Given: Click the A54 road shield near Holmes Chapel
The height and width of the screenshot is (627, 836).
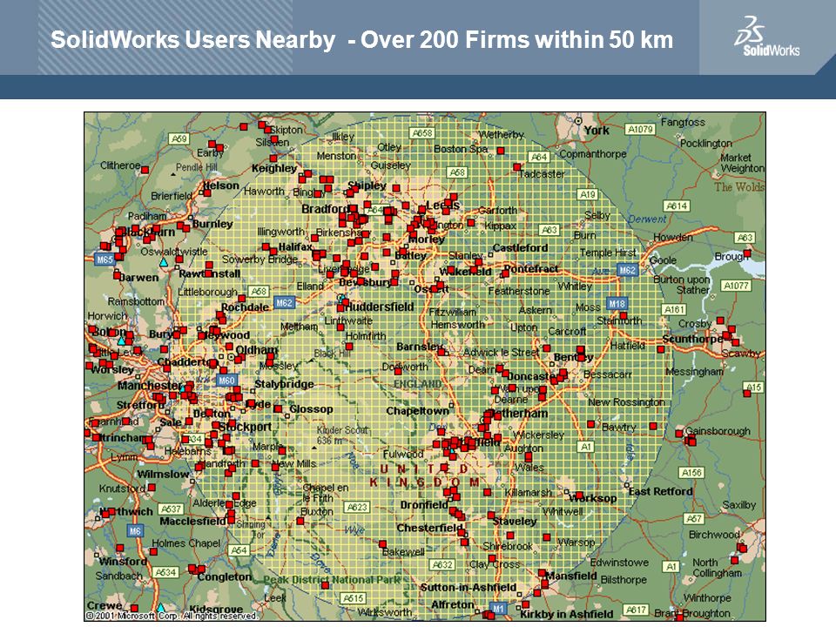Looking at the screenshot, I should click(239, 550).
